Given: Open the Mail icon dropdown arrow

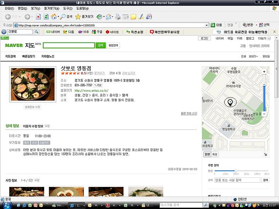Looking at the screenshot, I should point(112,17).
